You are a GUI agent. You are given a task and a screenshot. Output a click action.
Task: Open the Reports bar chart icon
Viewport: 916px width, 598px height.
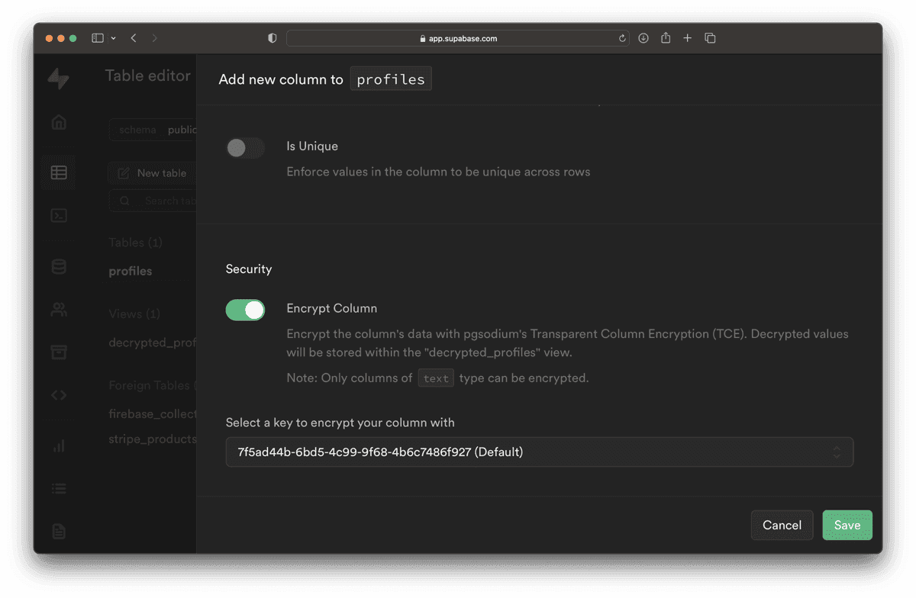[x=59, y=445]
